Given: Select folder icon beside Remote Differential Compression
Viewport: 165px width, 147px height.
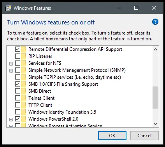Looking at the screenshot, I should [x=23, y=49].
